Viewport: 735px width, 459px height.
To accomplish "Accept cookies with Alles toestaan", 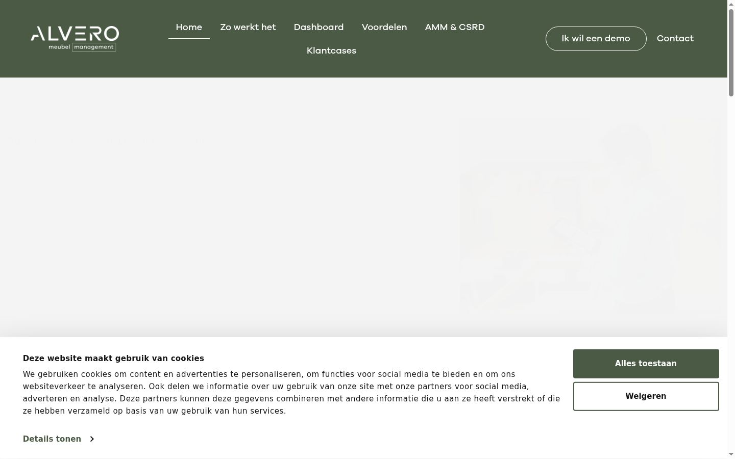I will click(646, 364).
